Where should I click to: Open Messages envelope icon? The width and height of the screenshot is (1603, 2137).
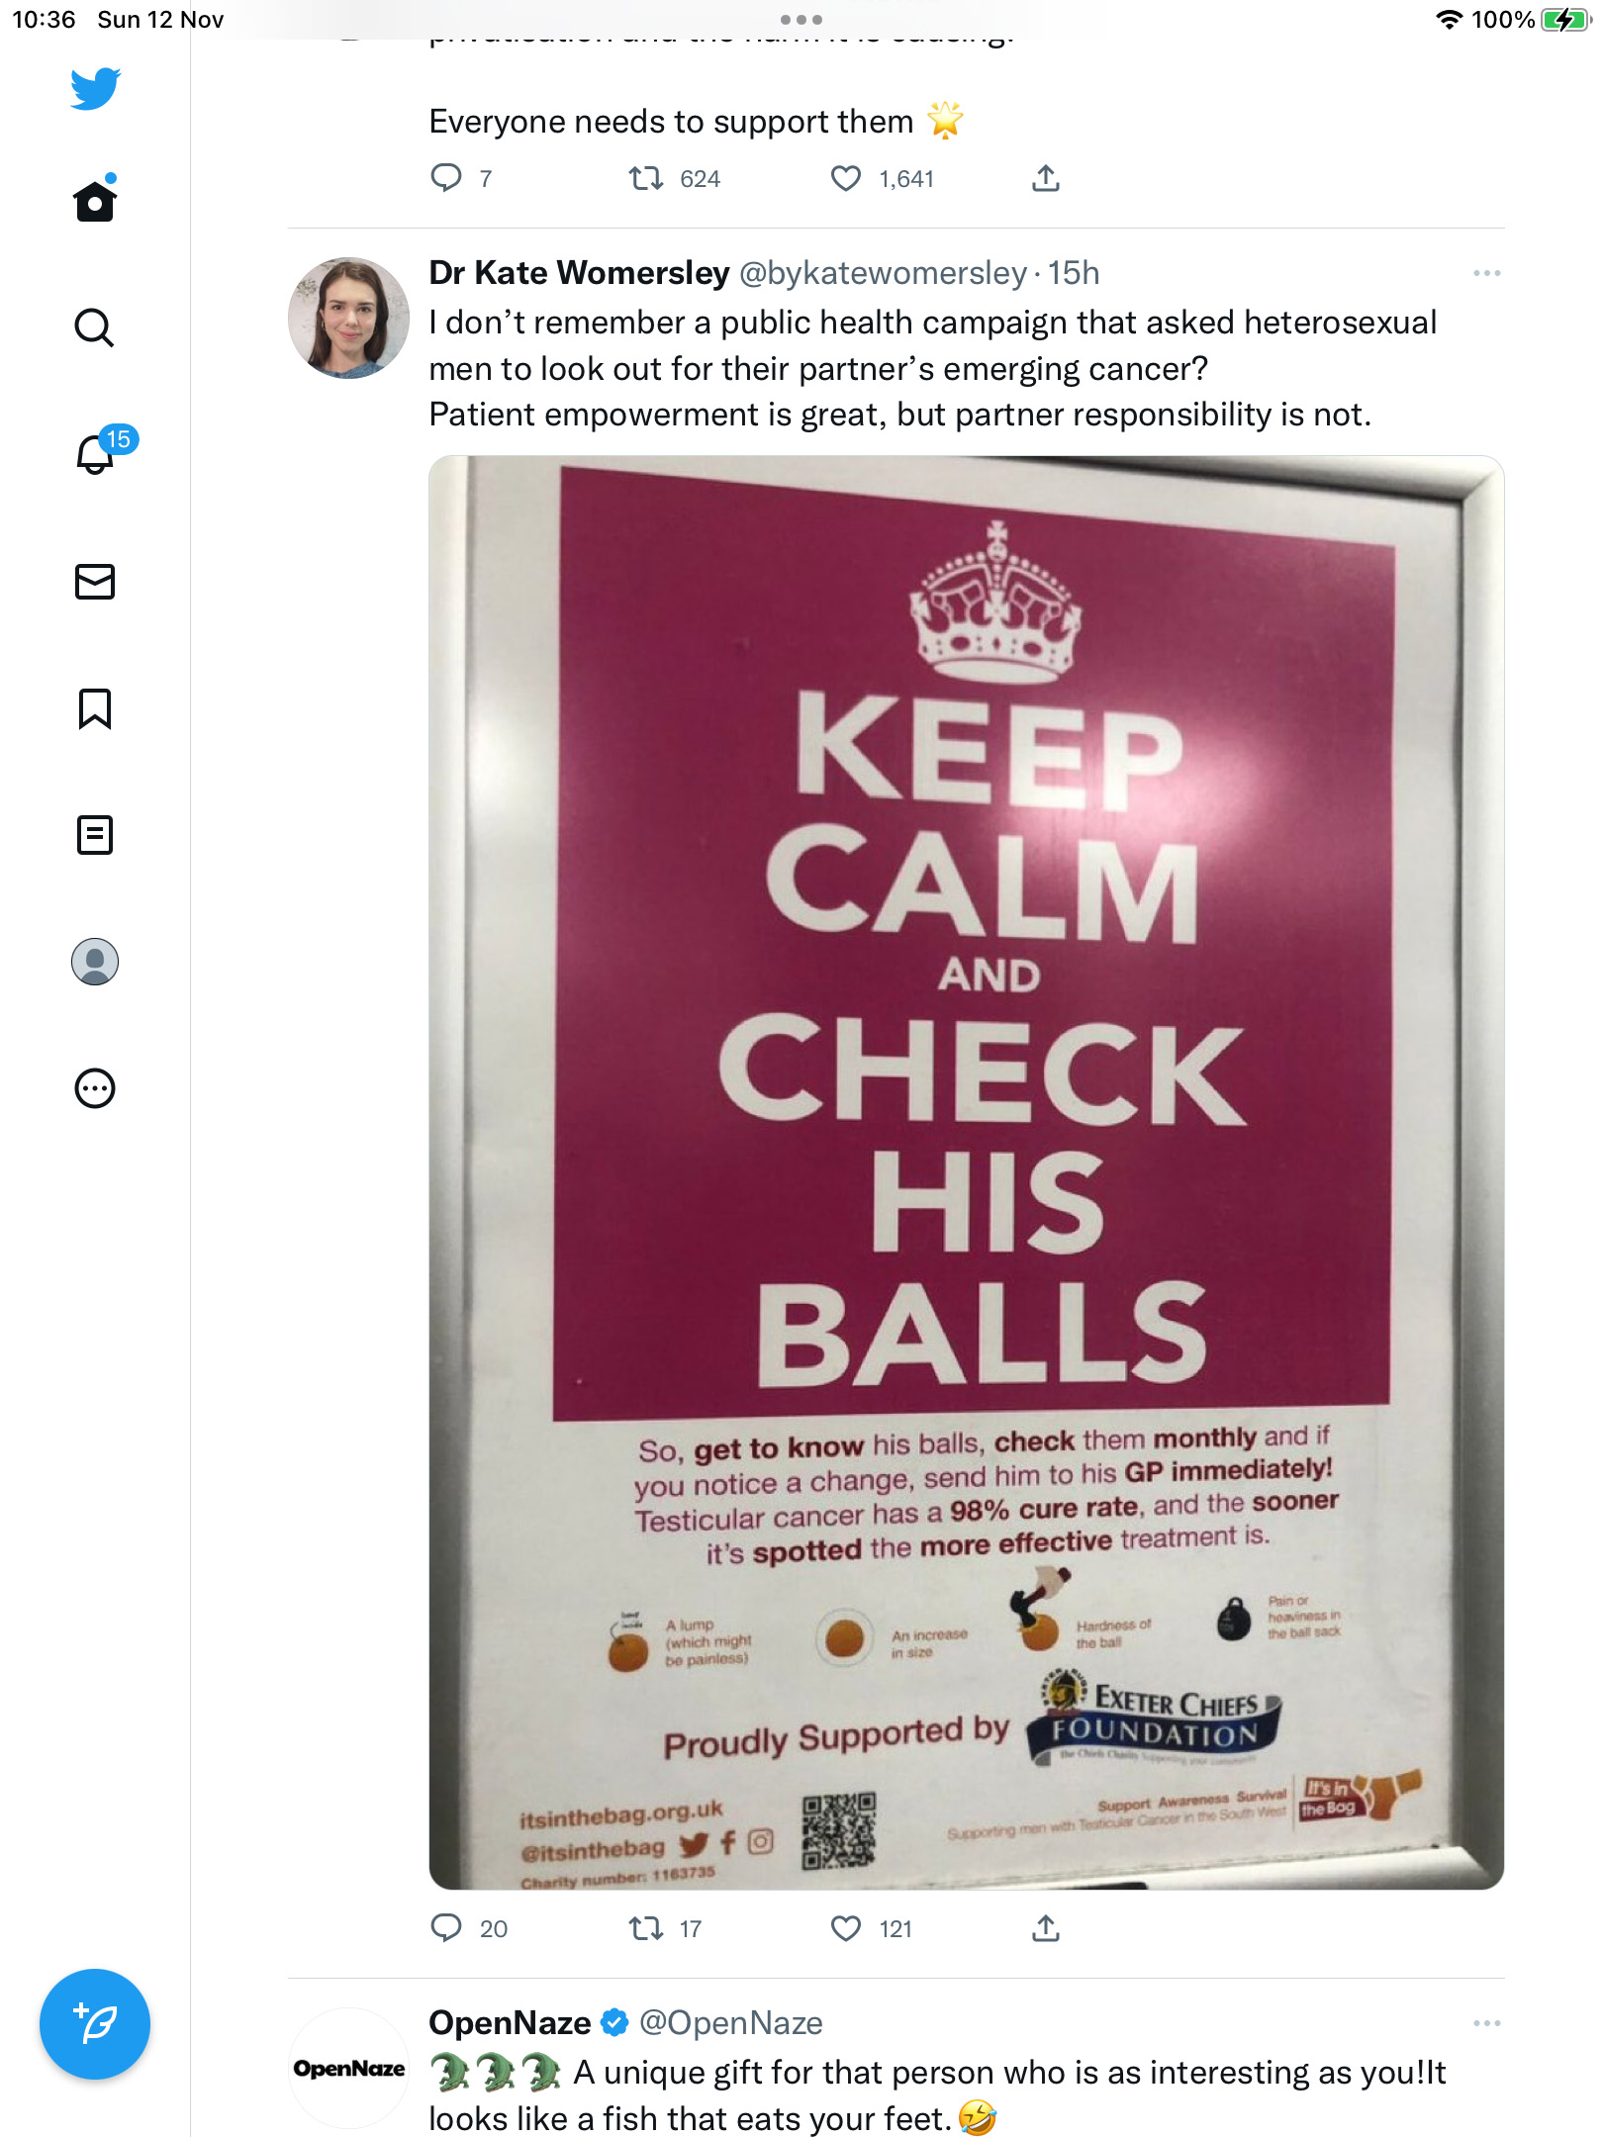(95, 582)
